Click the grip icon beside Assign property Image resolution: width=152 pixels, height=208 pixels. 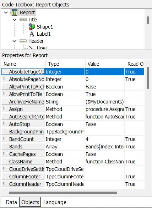click(x=5, y=109)
